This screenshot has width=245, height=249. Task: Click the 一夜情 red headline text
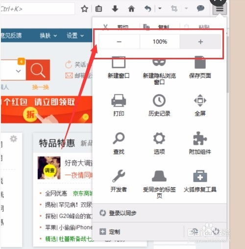pyautogui.click(x=78, y=175)
